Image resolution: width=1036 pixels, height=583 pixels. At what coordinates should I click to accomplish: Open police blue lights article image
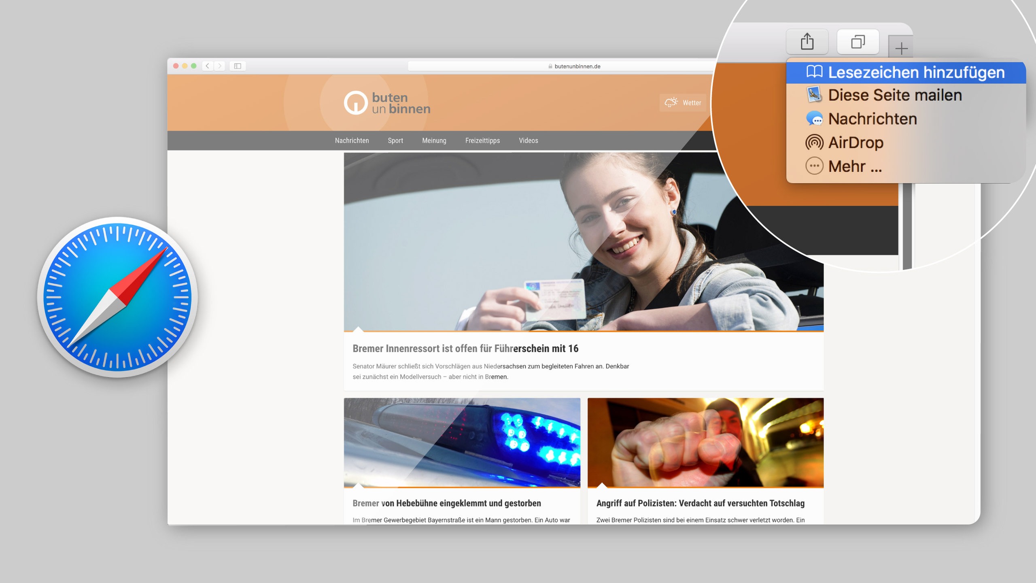(462, 443)
